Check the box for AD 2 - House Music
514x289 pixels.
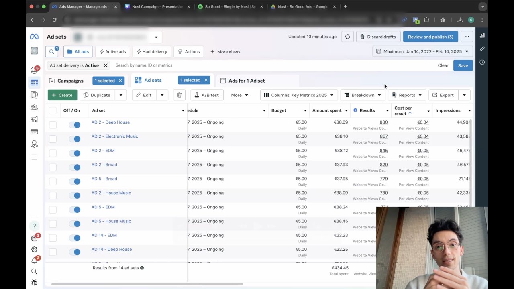click(x=53, y=195)
